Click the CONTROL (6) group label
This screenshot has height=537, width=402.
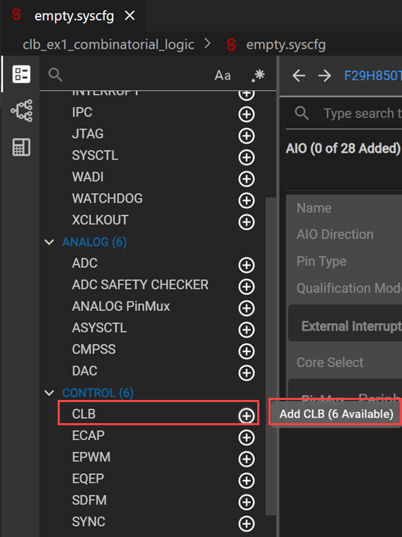(x=98, y=393)
